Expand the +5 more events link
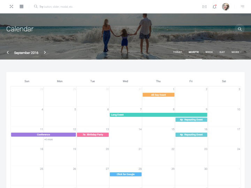Screen dimensions: 251x188 [48, 140]
